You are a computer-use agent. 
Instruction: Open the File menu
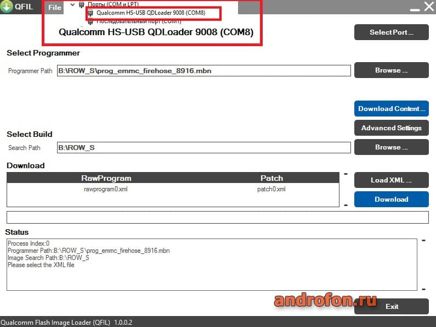tap(54, 8)
